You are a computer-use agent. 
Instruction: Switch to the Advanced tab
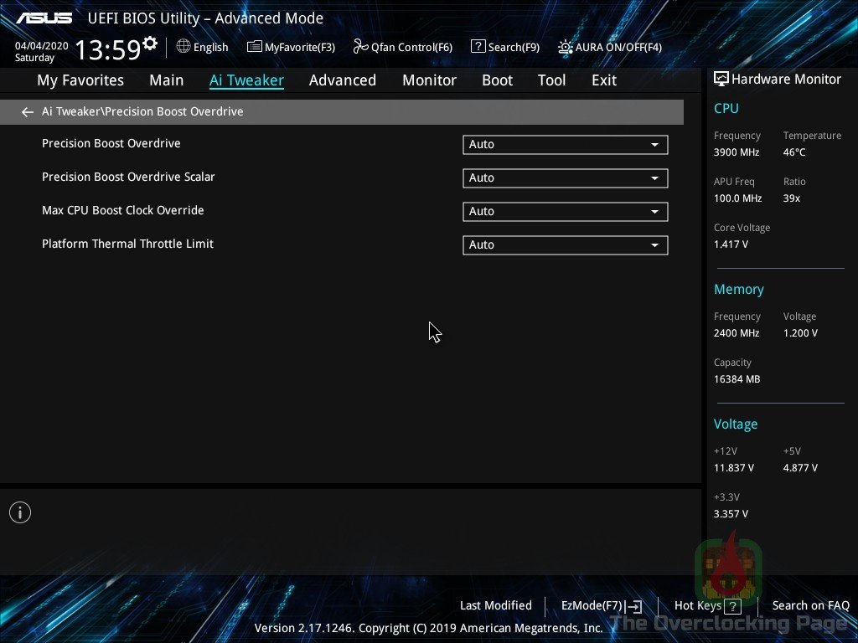[343, 80]
